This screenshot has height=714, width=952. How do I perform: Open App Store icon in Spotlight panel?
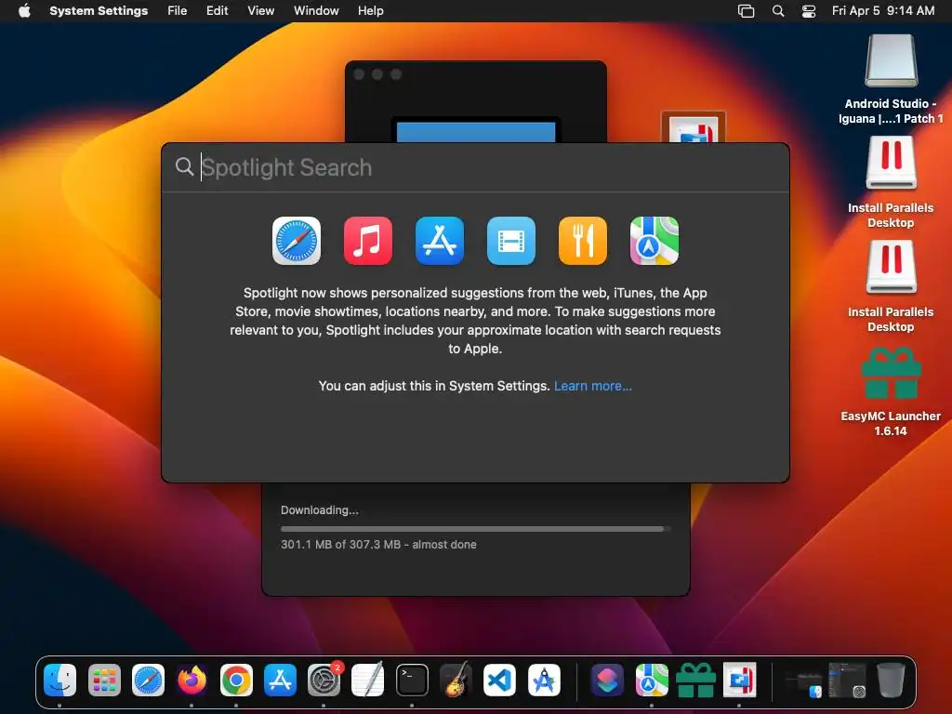440,241
